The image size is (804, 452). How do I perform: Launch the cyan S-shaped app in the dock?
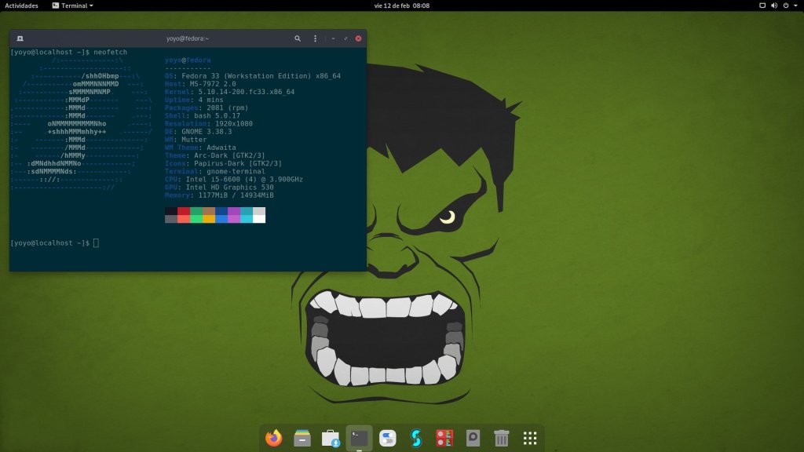(x=416, y=438)
